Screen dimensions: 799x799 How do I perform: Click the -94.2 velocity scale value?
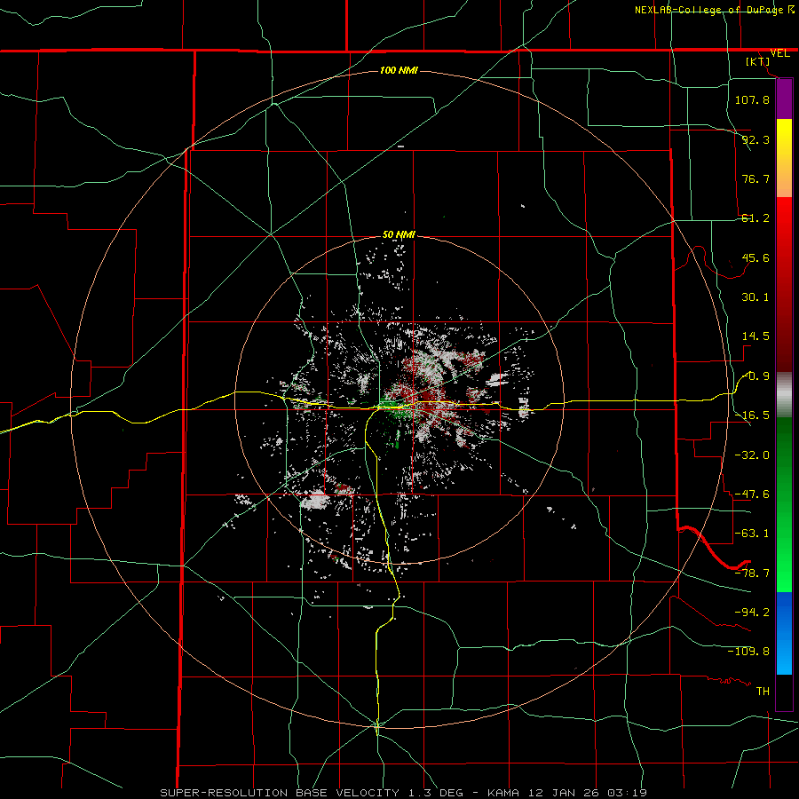click(752, 612)
